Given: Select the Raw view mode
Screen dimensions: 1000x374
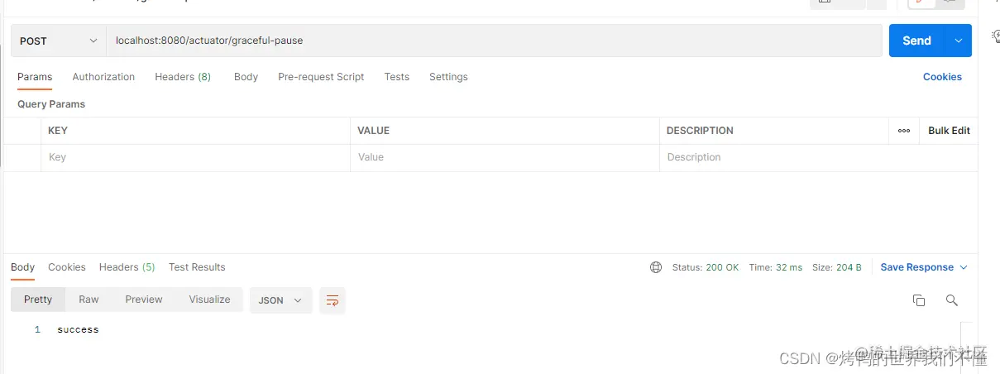Looking at the screenshot, I should pos(89,300).
